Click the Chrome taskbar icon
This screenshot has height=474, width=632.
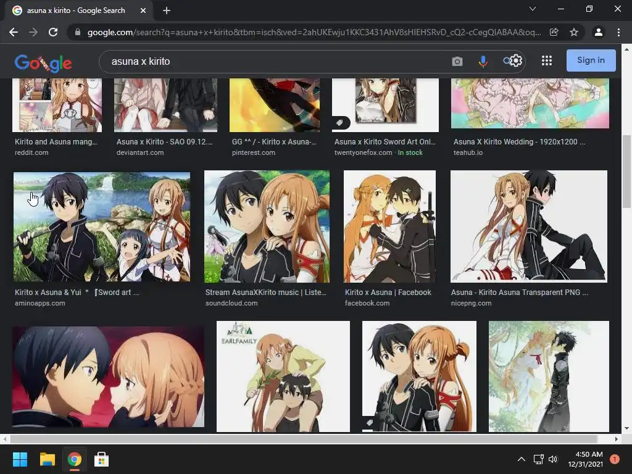[x=74, y=459]
